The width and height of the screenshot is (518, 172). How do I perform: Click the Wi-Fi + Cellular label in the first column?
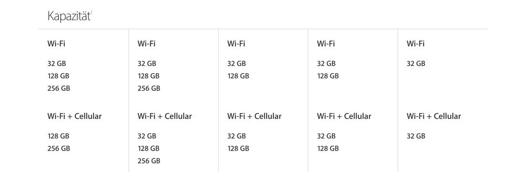(74, 117)
